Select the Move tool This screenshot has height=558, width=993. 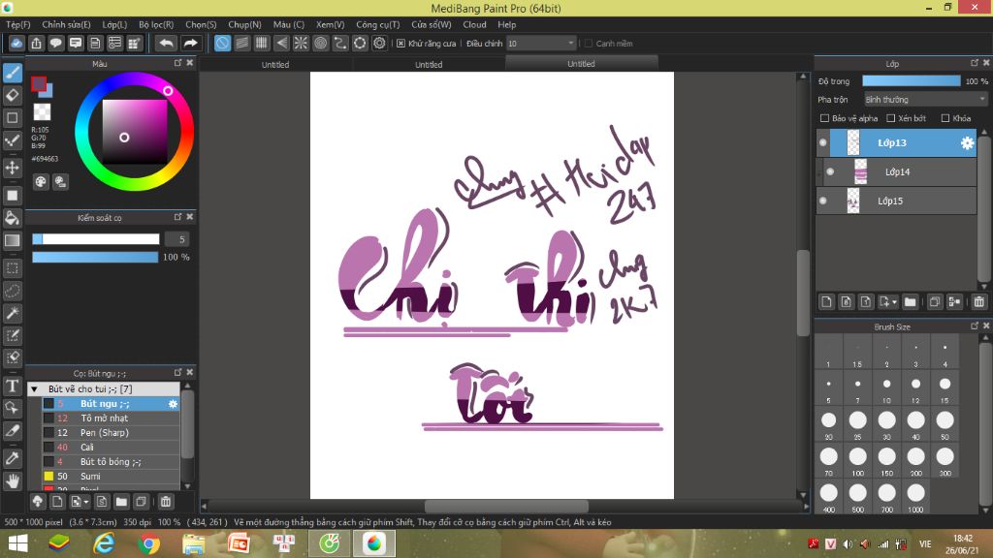point(12,168)
